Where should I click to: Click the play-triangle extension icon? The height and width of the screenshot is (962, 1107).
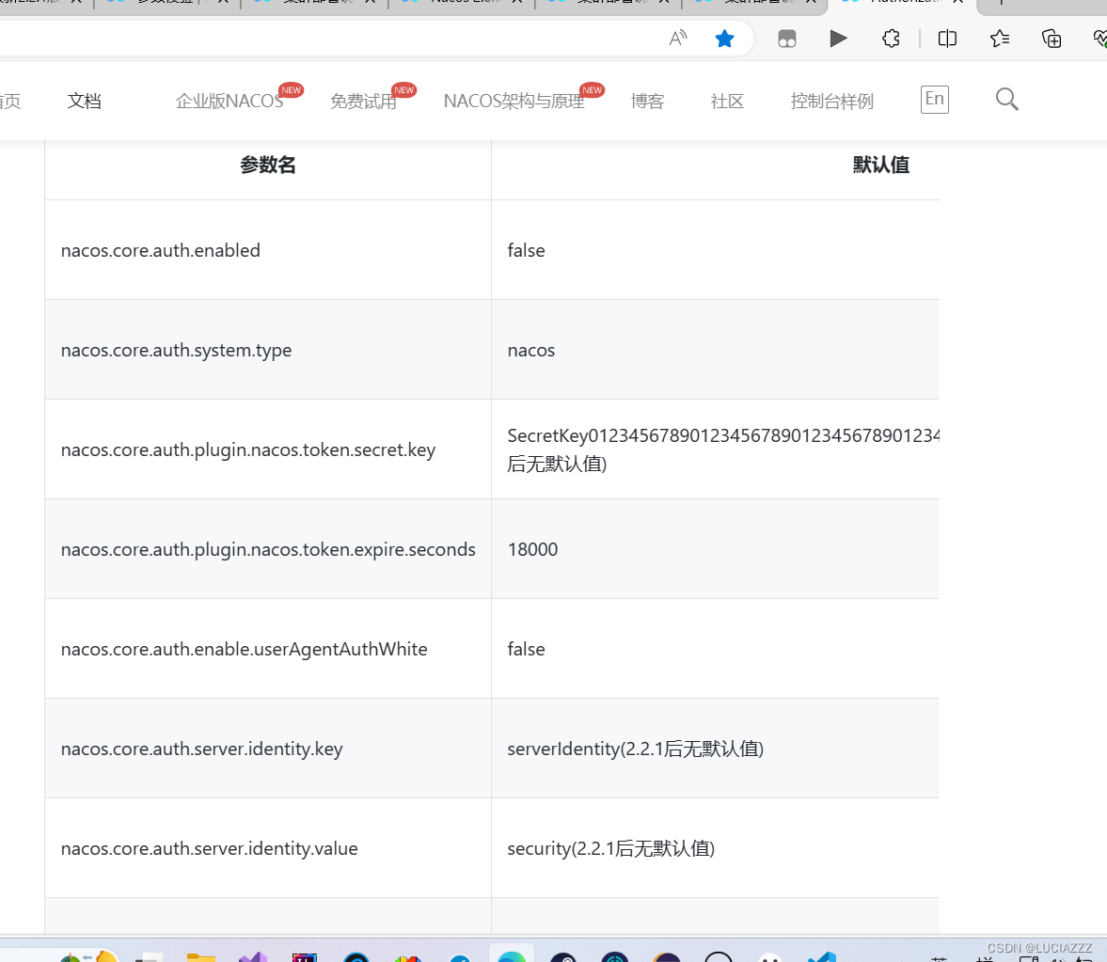[x=838, y=39]
